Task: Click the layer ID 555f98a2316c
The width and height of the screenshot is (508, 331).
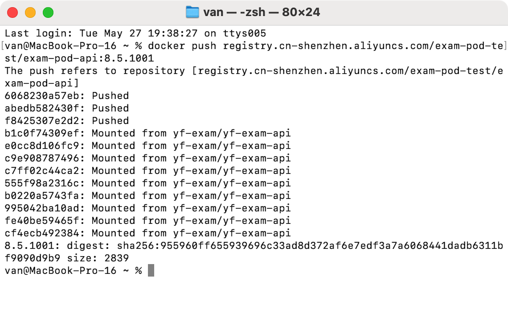Action: 42,183
